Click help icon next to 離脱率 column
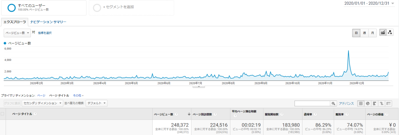Image resolution: width=399 pixels, height=135 pixels. tap(346, 114)
